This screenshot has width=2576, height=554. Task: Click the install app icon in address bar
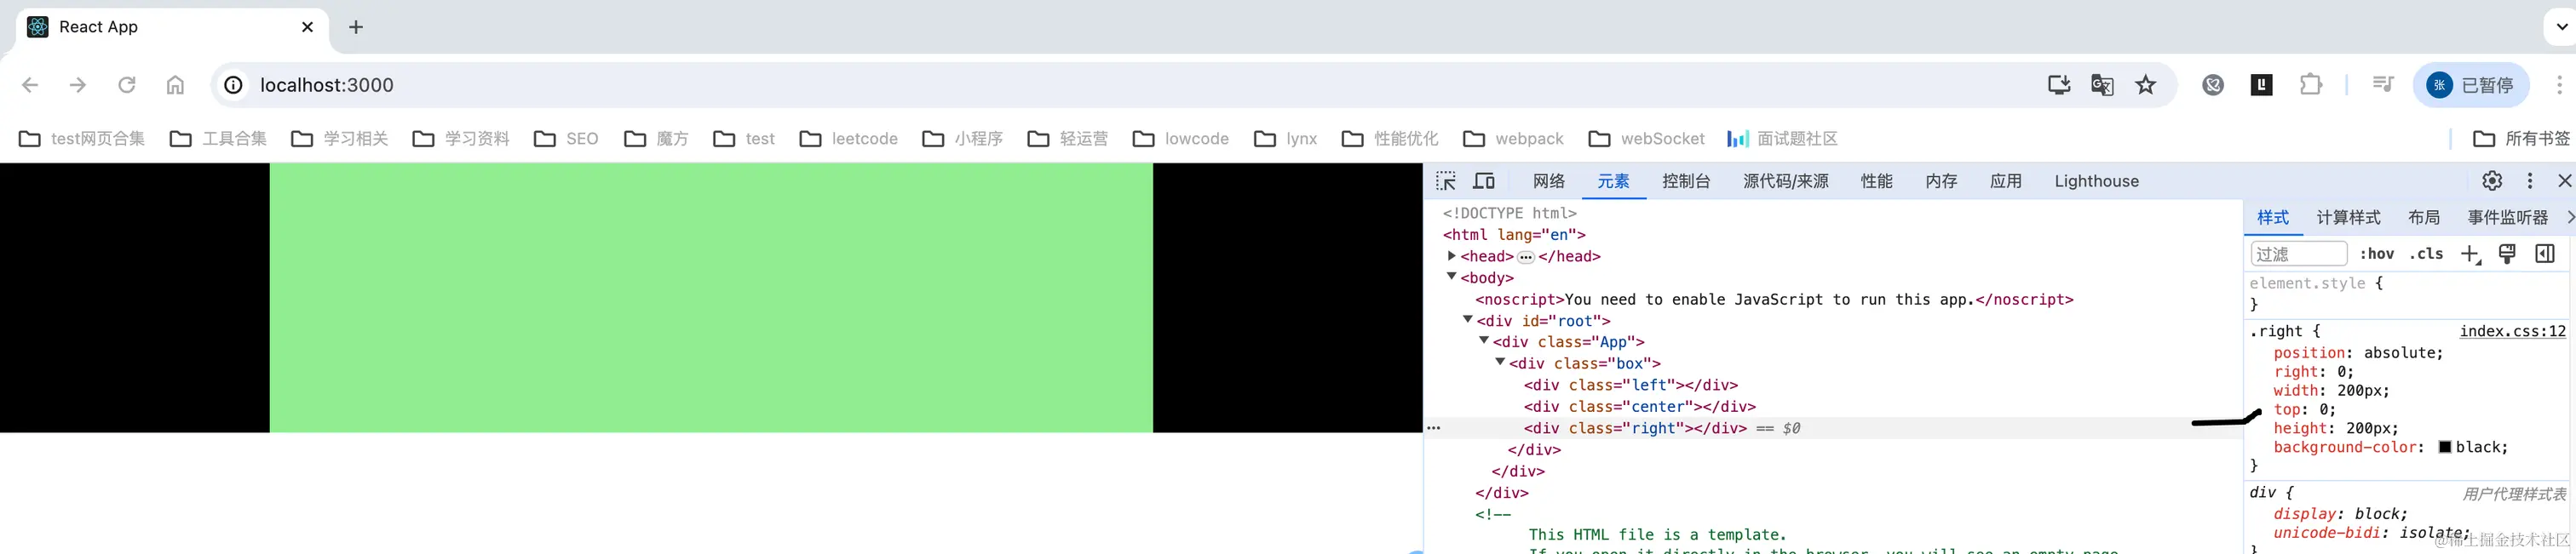tap(2058, 85)
